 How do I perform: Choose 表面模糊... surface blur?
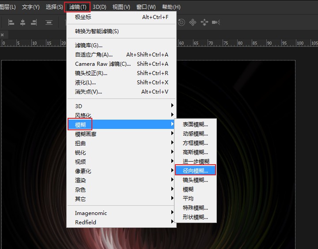[196, 124]
